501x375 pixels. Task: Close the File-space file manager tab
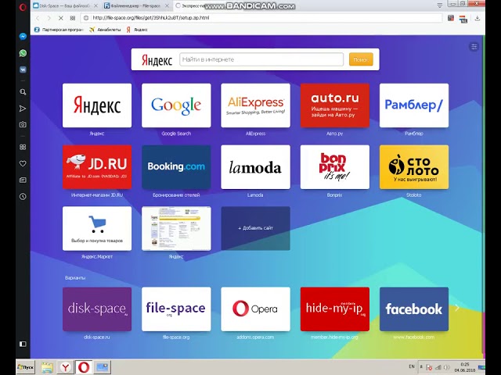[167, 5]
